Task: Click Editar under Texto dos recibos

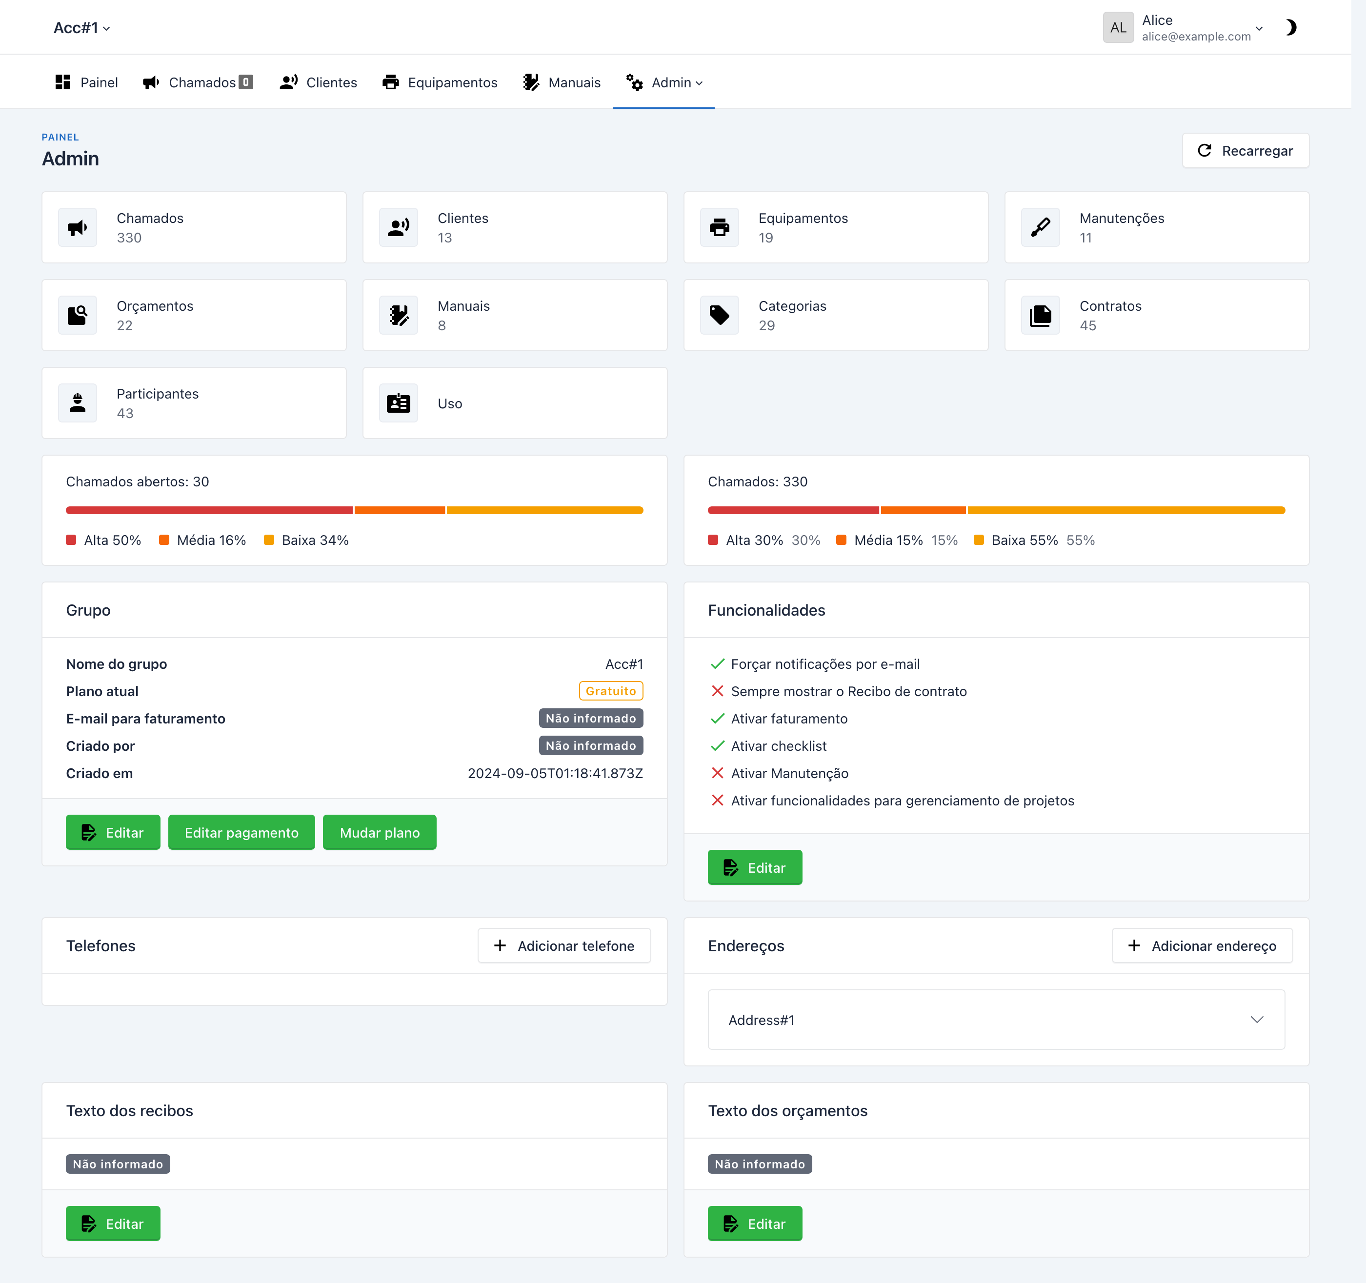Action: [x=113, y=1224]
